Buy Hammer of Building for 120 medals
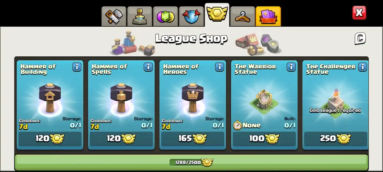Screen dimensions: 383x172 point(50,139)
